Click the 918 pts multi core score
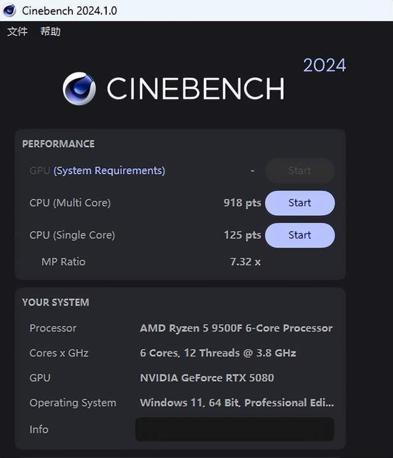This screenshot has width=393, height=458. pos(242,203)
